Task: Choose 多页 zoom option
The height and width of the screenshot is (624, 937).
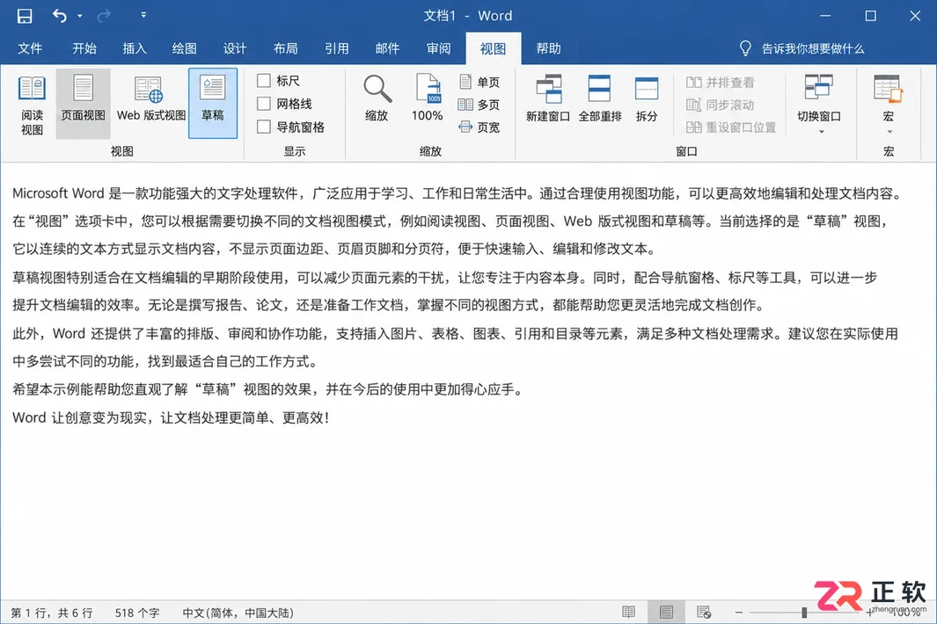Action: click(x=479, y=105)
